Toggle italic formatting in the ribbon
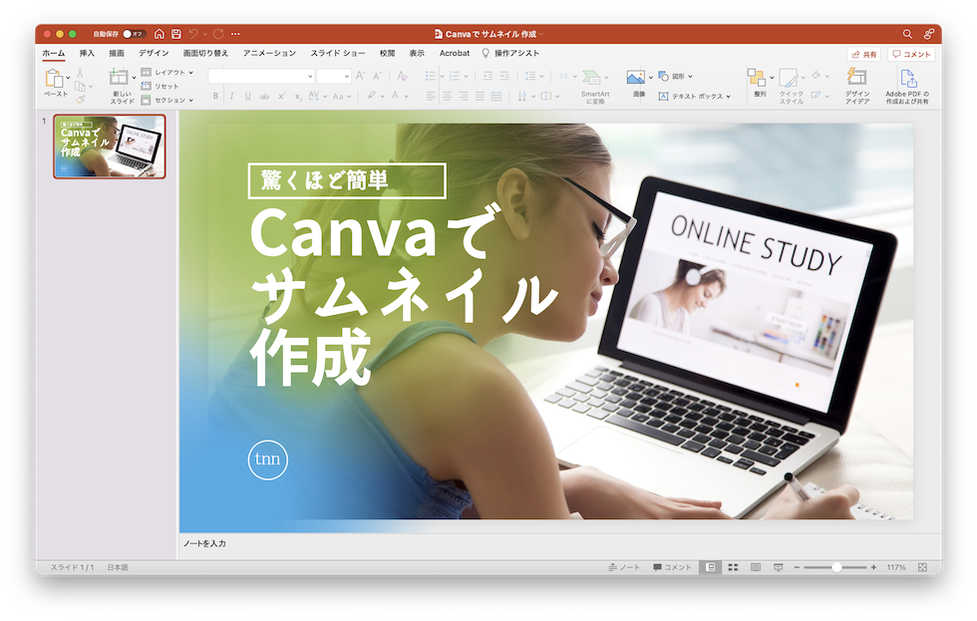Viewport: 977px width, 621px height. coord(231,97)
